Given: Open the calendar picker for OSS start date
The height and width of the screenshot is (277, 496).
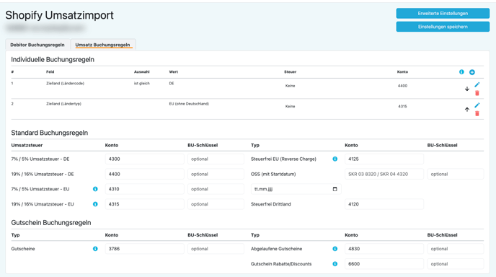Looking at the screenshot, I should coord(335,189).
